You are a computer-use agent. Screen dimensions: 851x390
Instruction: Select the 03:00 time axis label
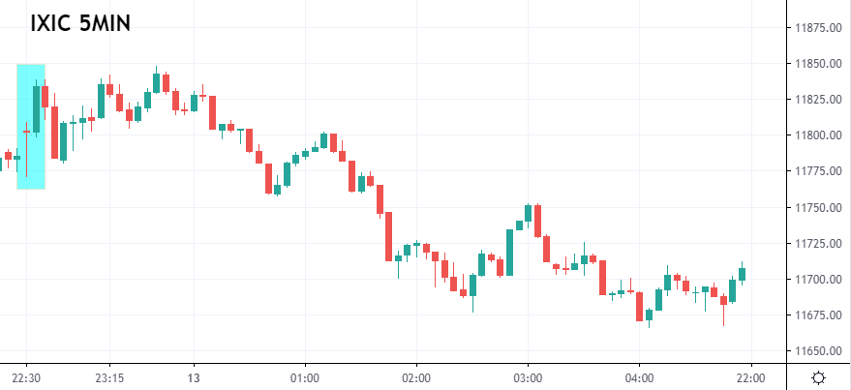[528, 377]
